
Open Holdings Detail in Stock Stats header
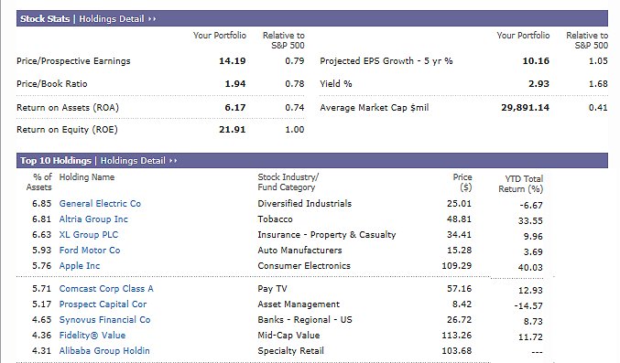(x=112, y=19)
